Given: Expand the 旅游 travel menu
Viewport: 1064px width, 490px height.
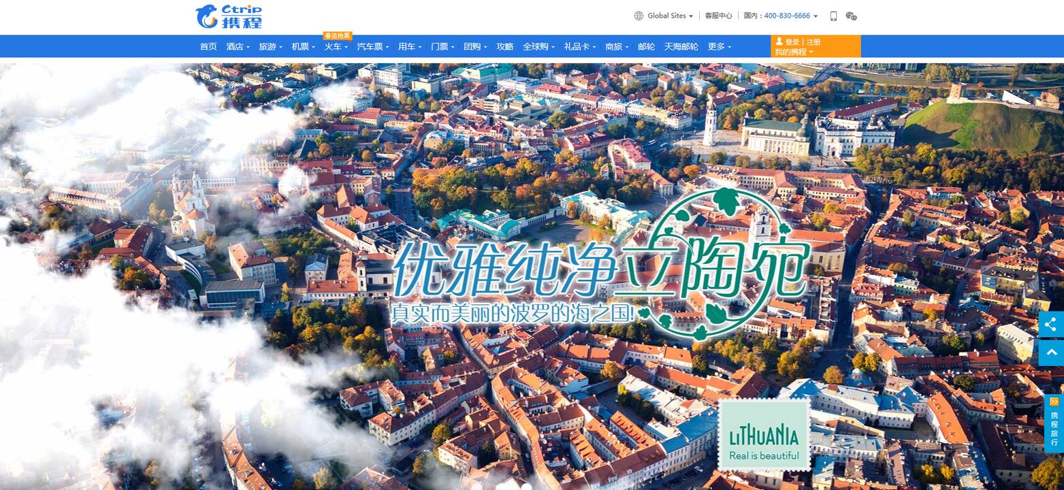Looking at the screenshot, I should [271, 46].
